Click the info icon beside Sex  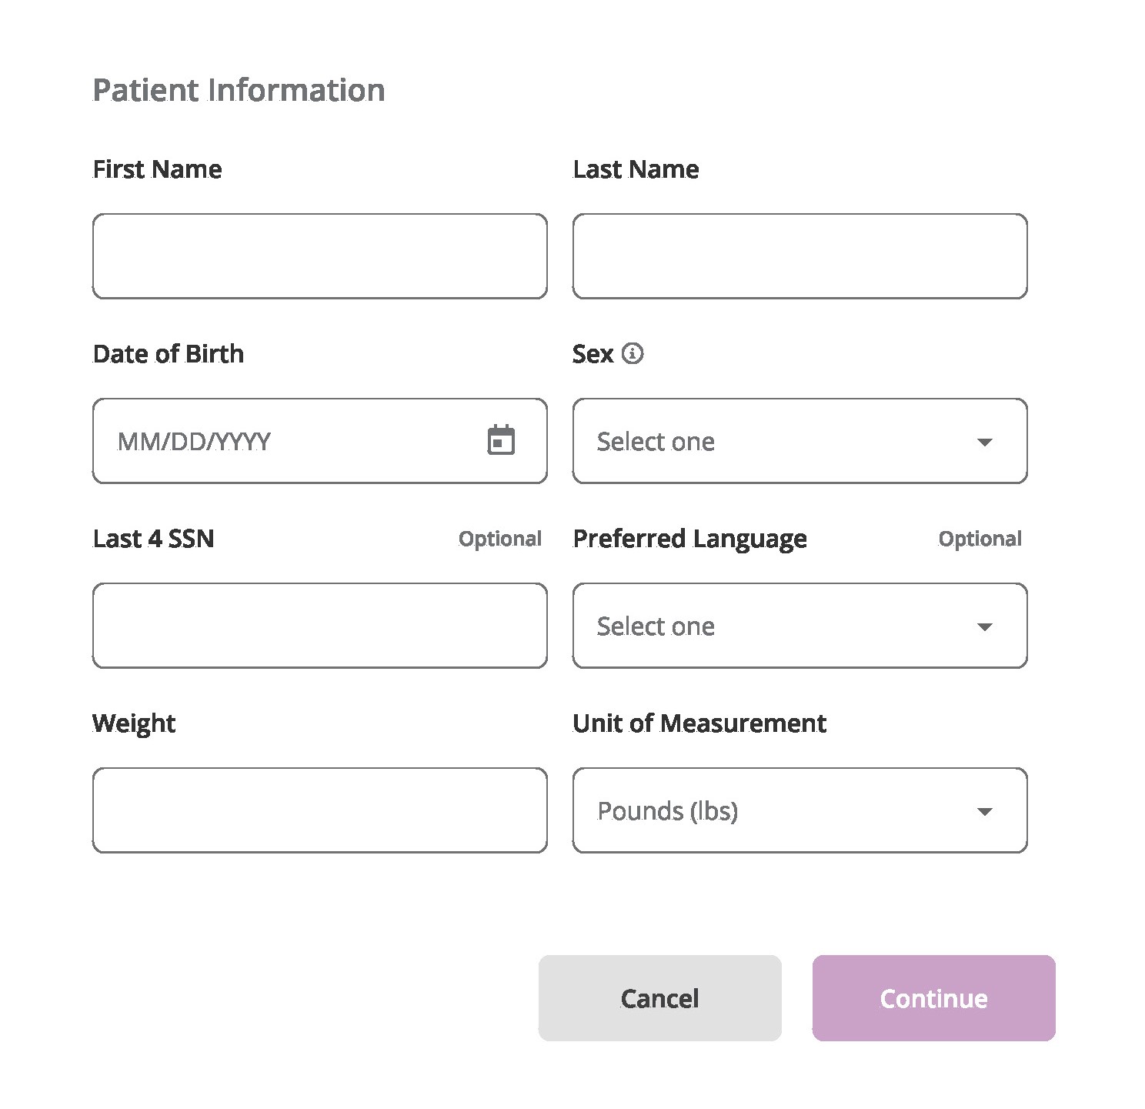point(633,353)
